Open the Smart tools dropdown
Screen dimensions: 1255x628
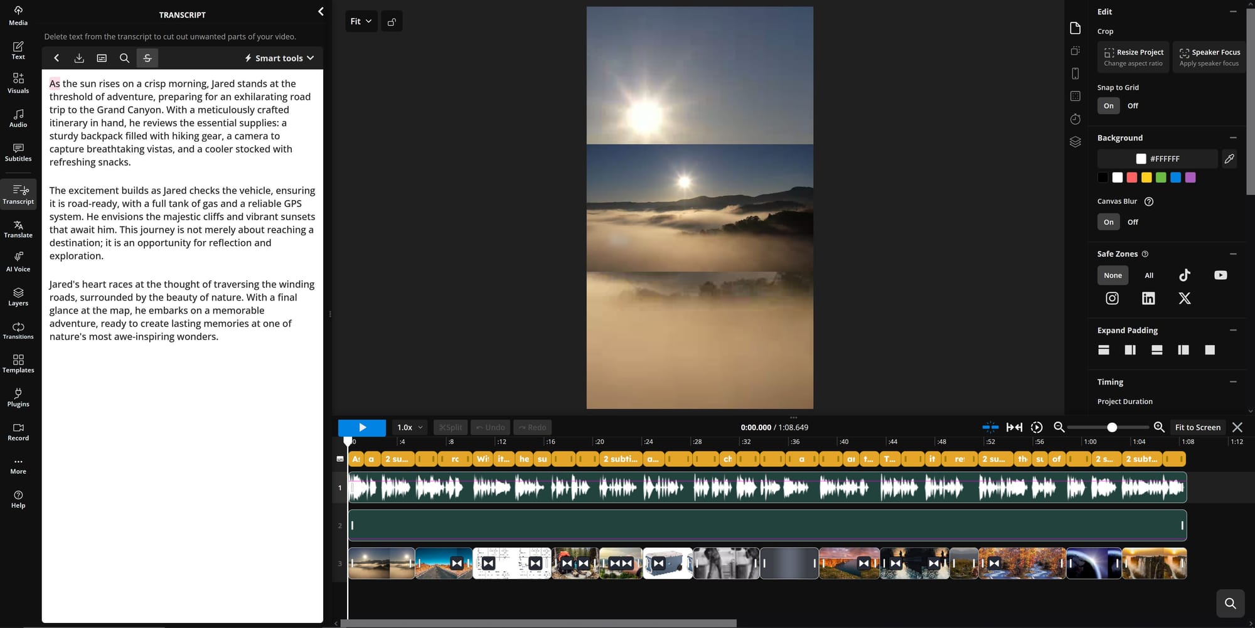pyautogui.click(x=279, y=58)
